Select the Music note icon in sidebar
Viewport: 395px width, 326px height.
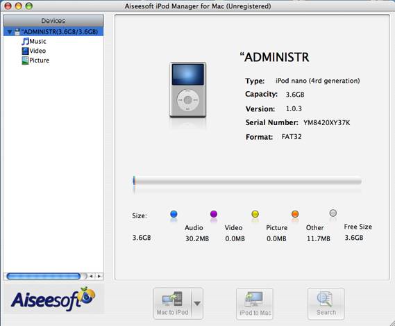pos(25,41)
